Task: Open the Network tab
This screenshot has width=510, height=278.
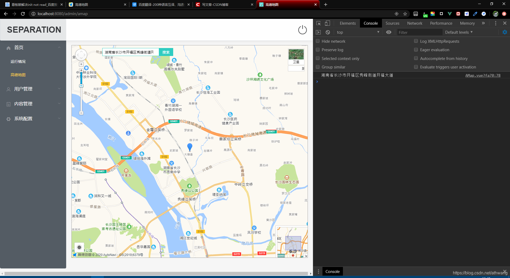Action: (x=415, y=23)
